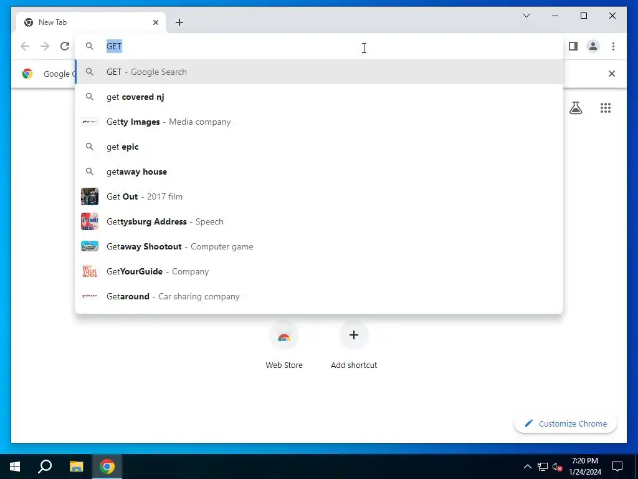Pick the Get Out 2017 film suggestion

click(320, 196)
